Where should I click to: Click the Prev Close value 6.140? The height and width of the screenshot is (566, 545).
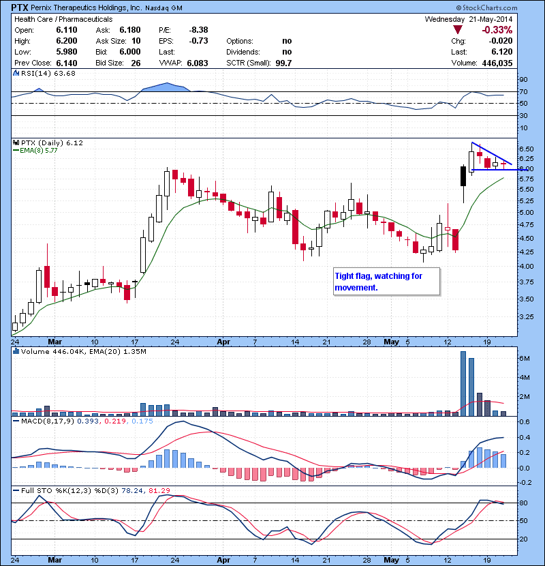click(67, 63)
